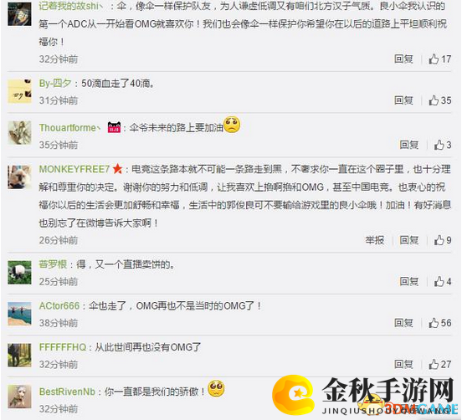Like FFFFFFHQ's comment with 27 likes
462x420 pixels.
point(440,364)
